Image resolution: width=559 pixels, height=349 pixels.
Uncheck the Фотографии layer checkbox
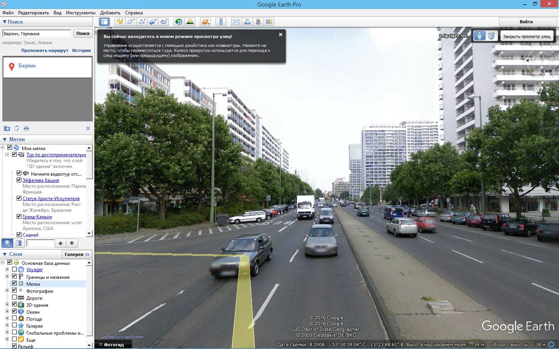click(14, 290)
